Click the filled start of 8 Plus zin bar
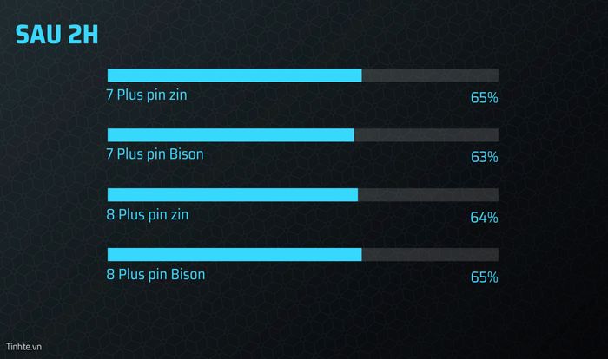This screenshot has height=359, width=608. click(113, 195)
